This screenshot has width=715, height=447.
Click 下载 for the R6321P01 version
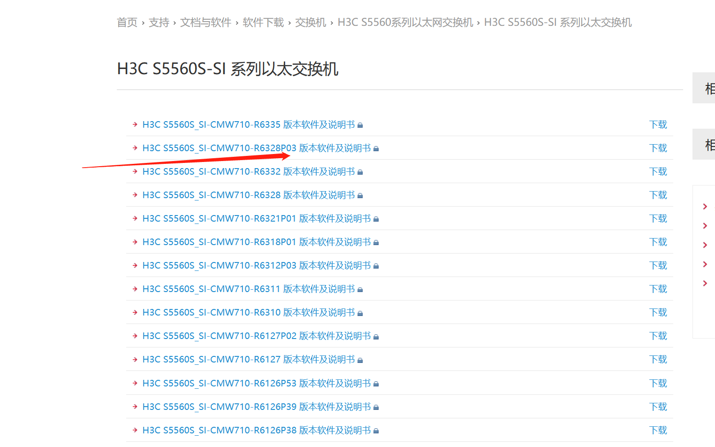coord(658,218)
